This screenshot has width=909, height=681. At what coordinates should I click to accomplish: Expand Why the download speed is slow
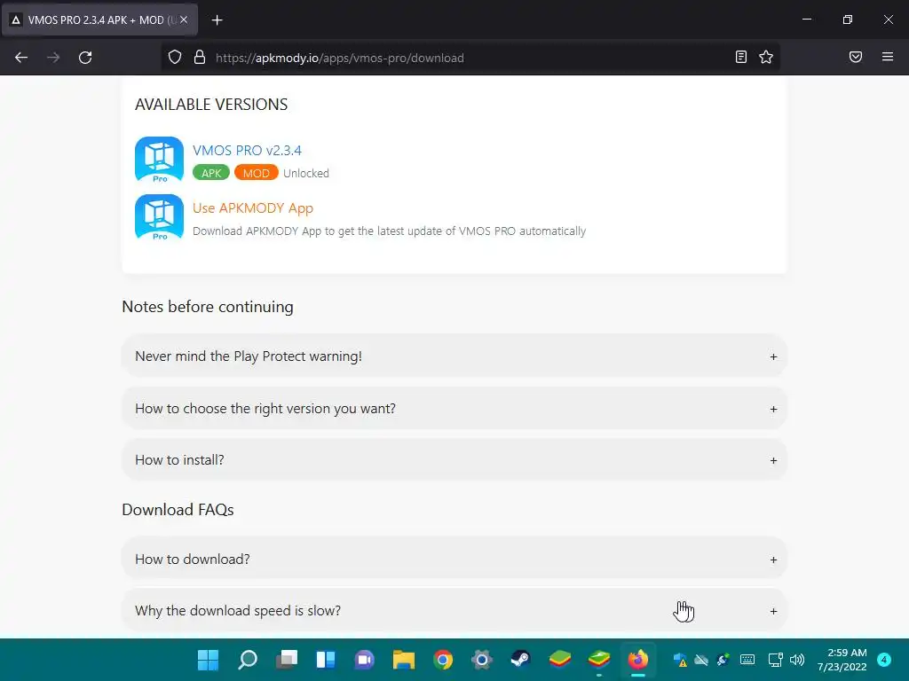[x=454, y=611]
